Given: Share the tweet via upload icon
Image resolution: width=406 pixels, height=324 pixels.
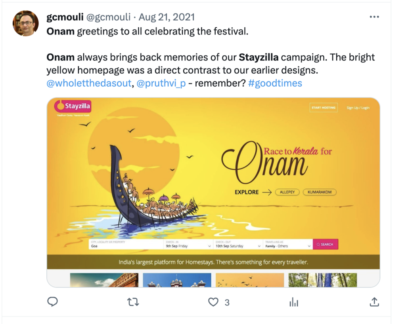Looking at the screenshot, I should point(374,302).
